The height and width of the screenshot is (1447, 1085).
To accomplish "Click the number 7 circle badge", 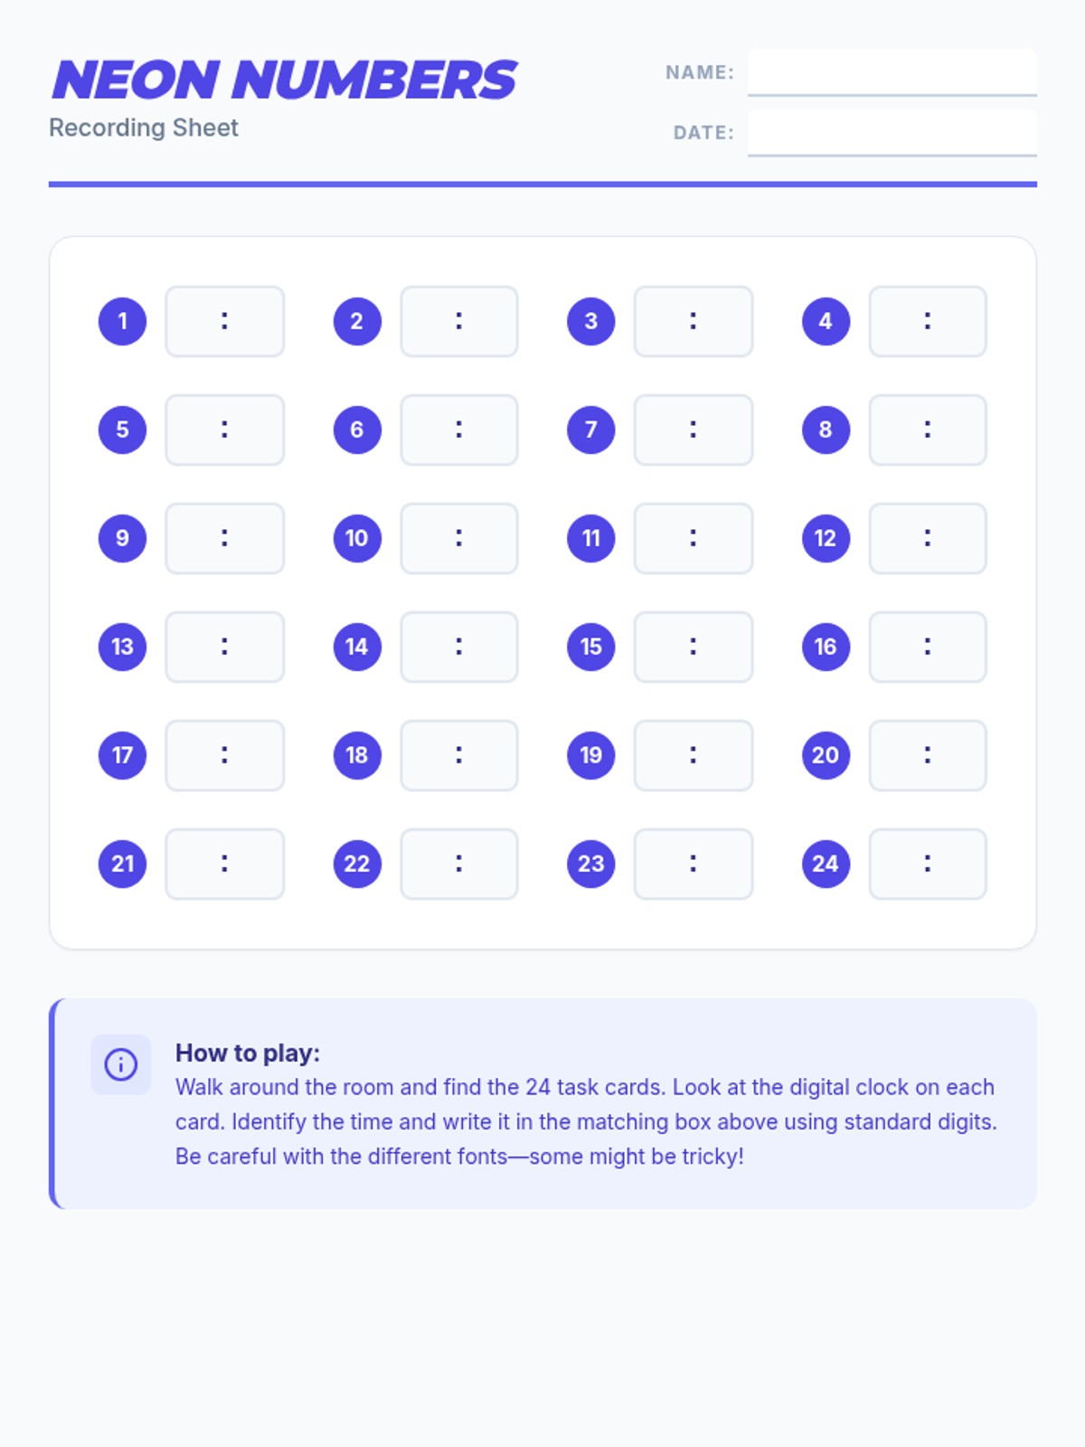I will [x=591, y=430].
